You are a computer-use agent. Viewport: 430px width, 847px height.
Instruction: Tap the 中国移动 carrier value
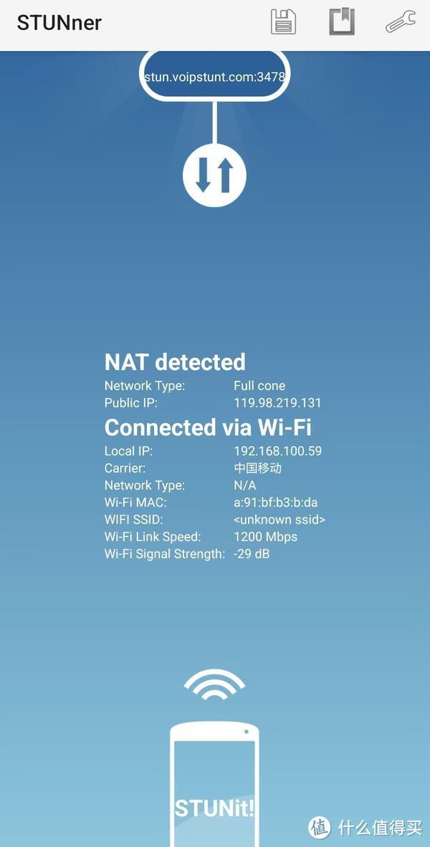(x=257, y=468)
